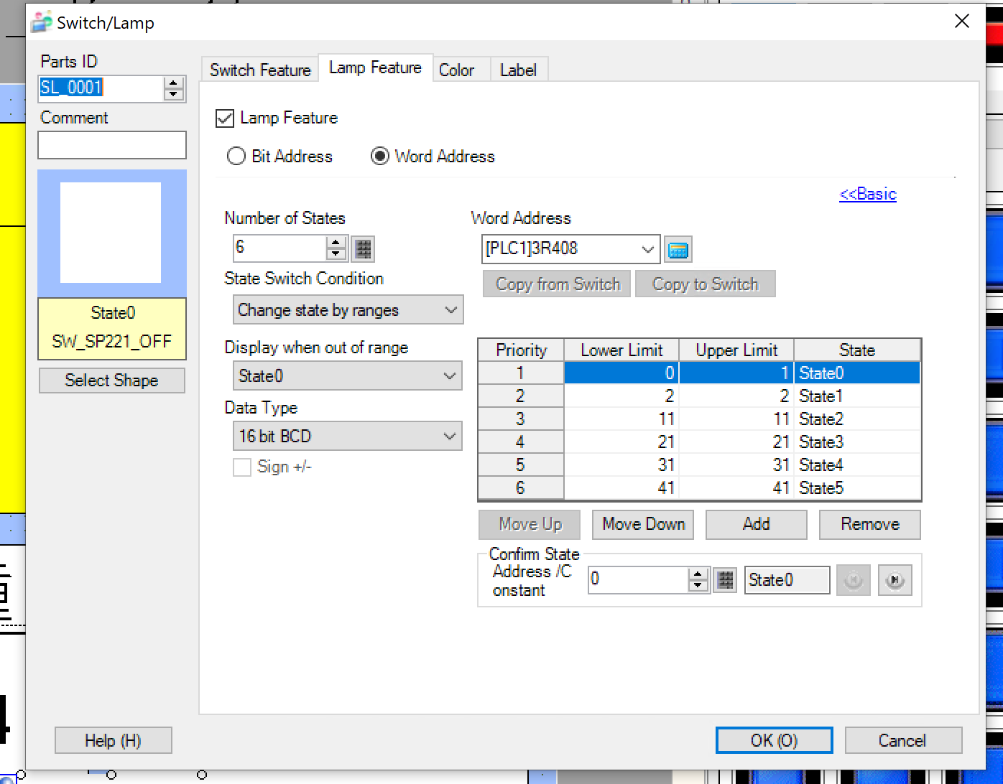This screenshot has width=1003, height=784.
Task: Click next state arrow button
Action: (x=895, y=580)
